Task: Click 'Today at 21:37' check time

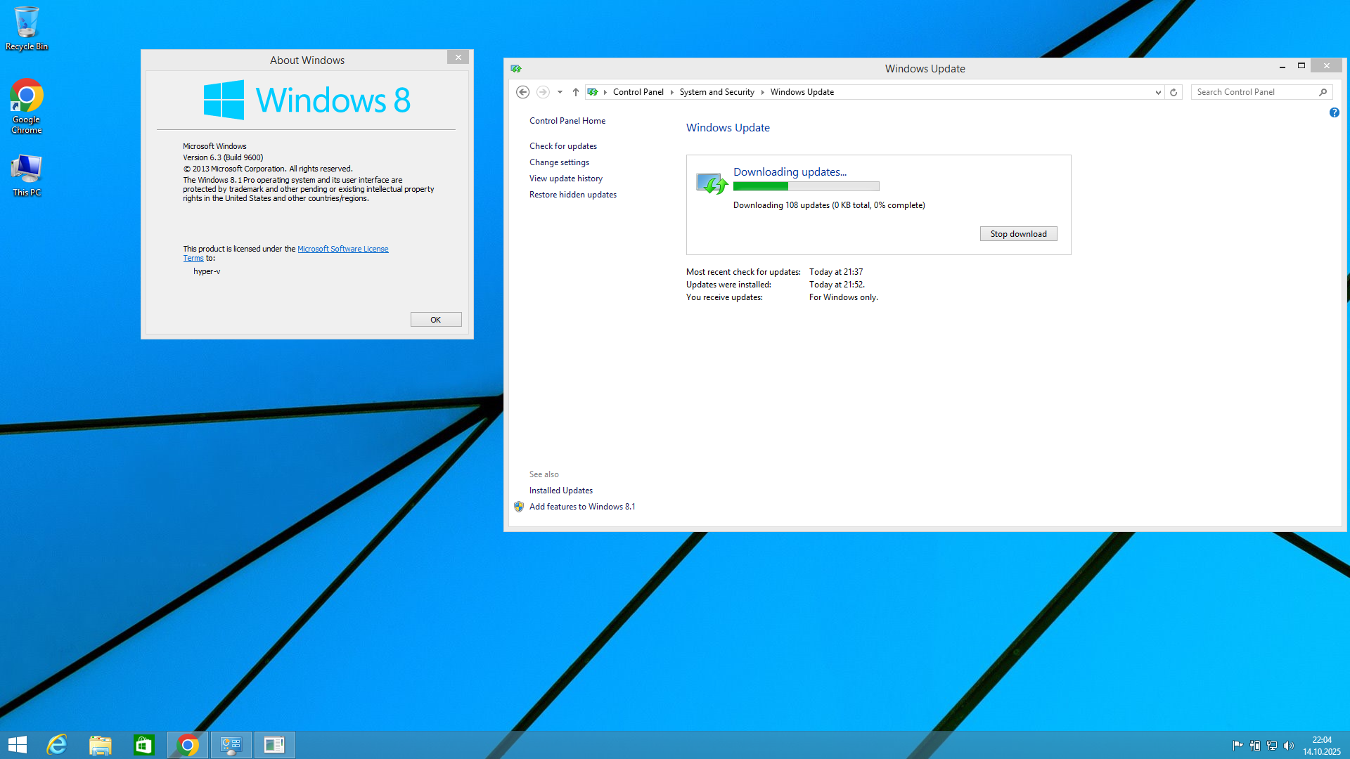Action: tap(836, 272)
